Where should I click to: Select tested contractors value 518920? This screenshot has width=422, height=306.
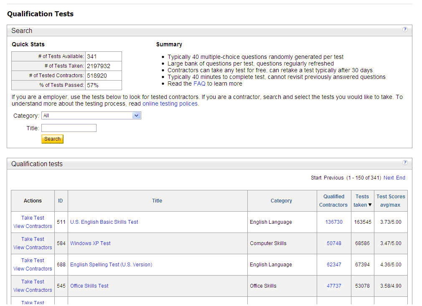coord(97,76)
